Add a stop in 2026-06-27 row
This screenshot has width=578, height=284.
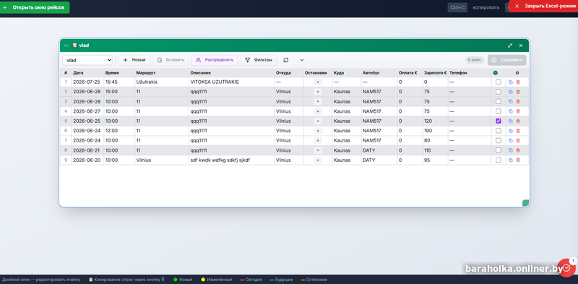pos(318,111)
